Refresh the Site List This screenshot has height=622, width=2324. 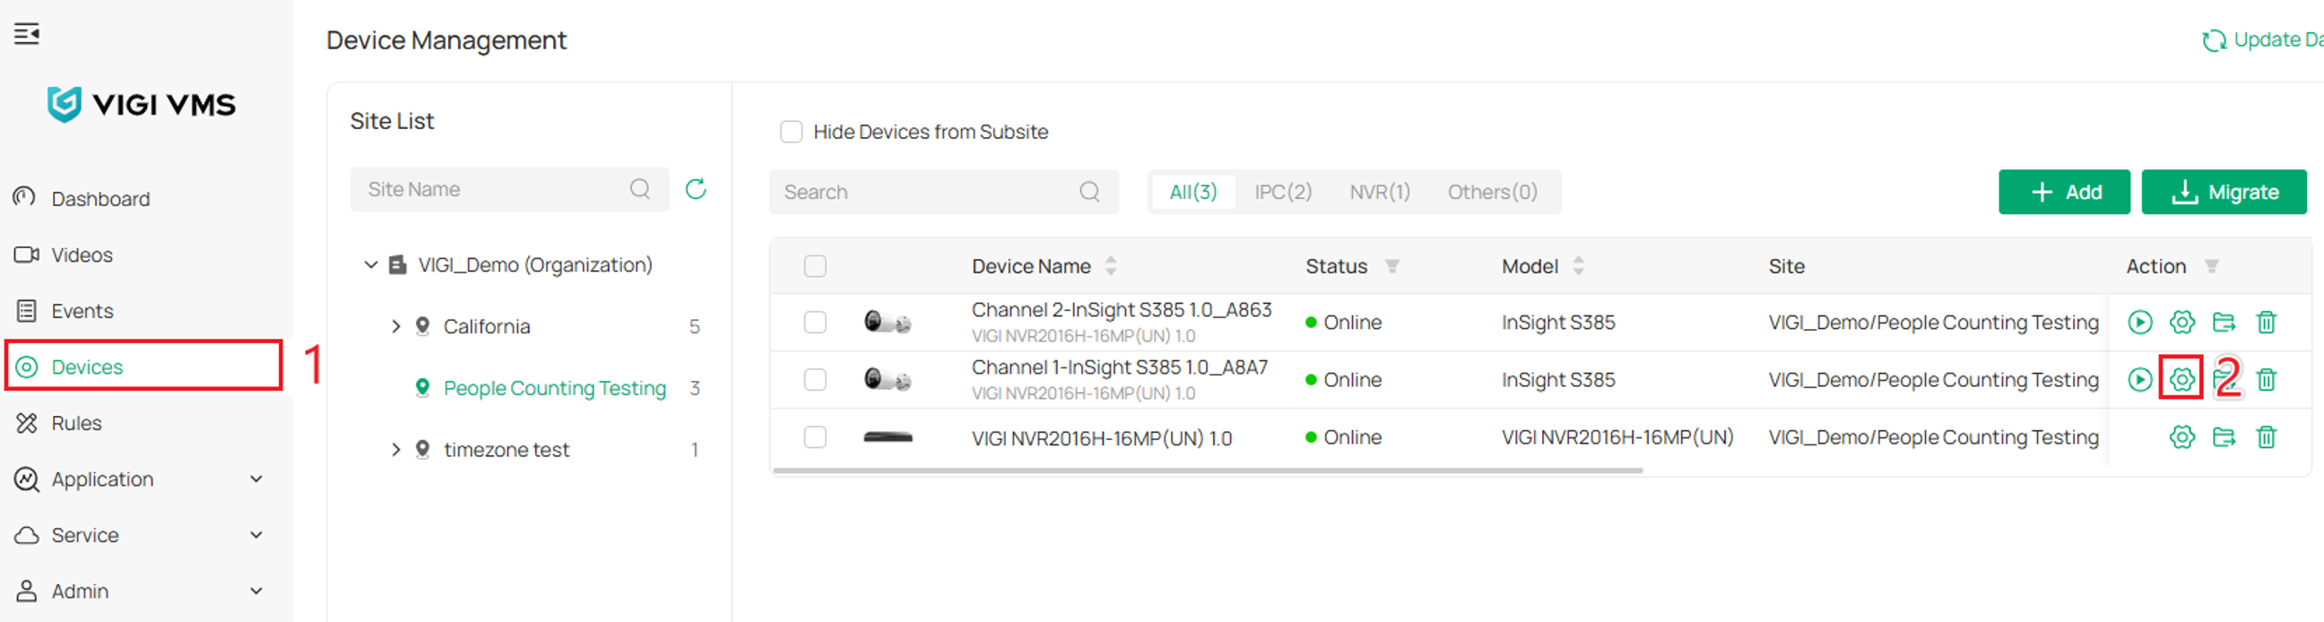pos(696,189)
